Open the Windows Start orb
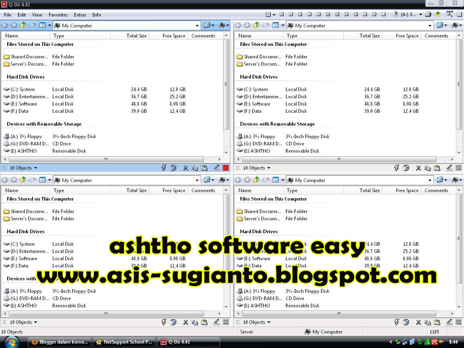This screenshot has width=464, height=348. pyautogui.click(x=12, y=342)
